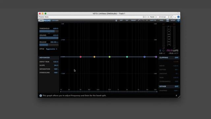This screenshot has height=119, width=211.
Task: Toggle the blue bypass checkbox in host bar
Action: point(178,17)
